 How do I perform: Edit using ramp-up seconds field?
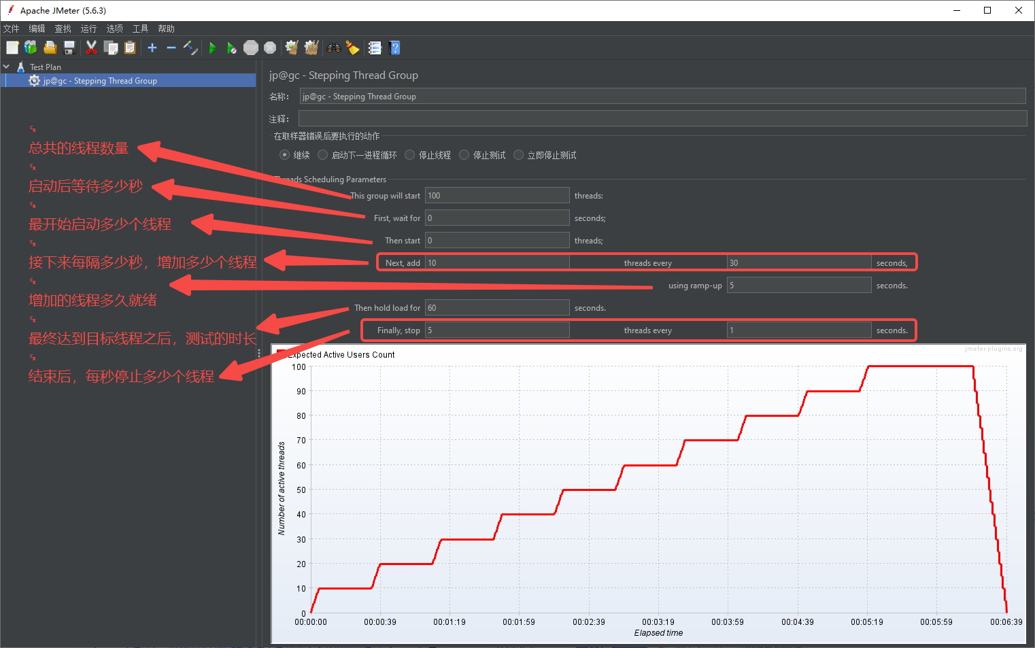(799, 285)
